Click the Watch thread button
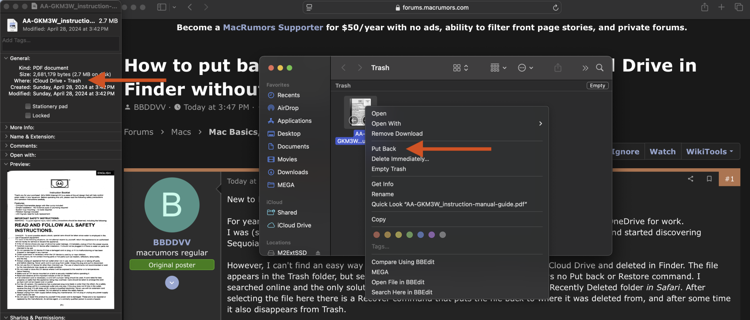The height and width of the screenshot is (320, 750). point(663,151)
